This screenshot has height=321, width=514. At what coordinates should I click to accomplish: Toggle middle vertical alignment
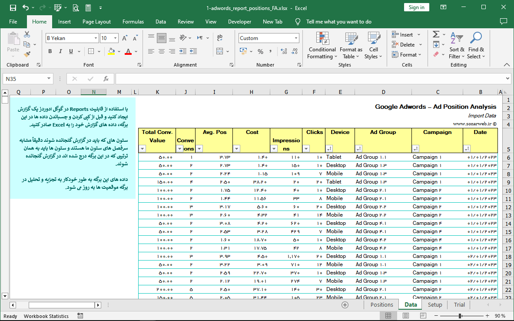click(x=161, y=38)
